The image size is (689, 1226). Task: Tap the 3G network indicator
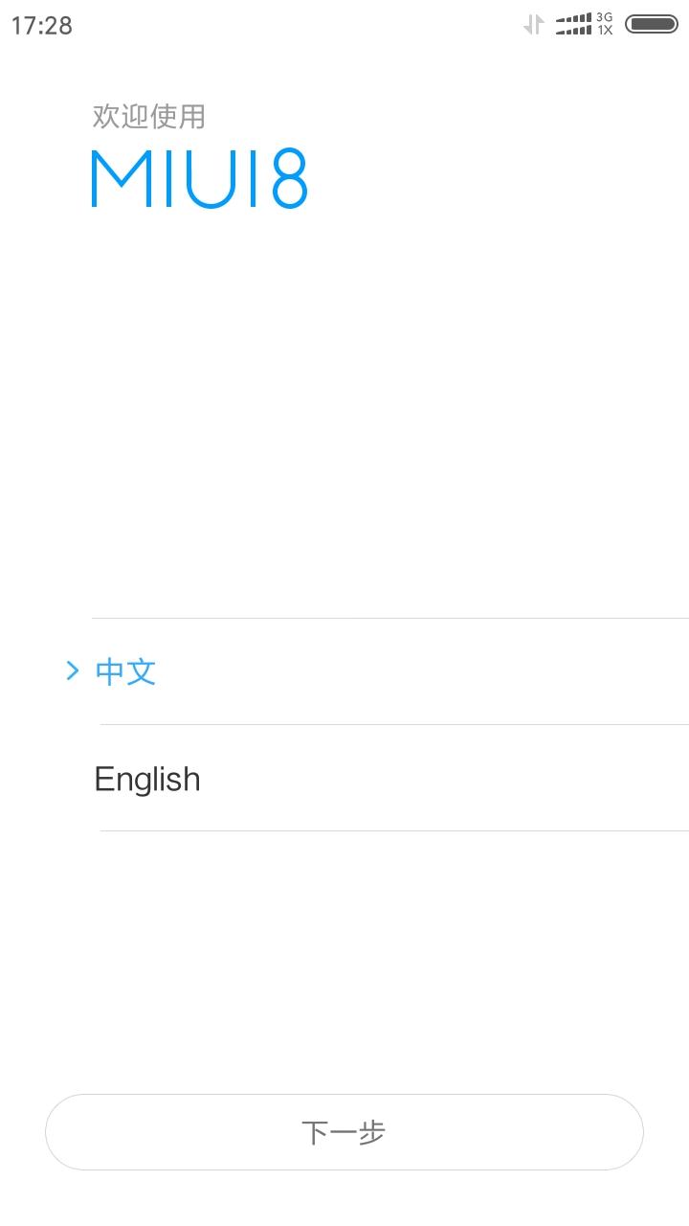[605, 17]
